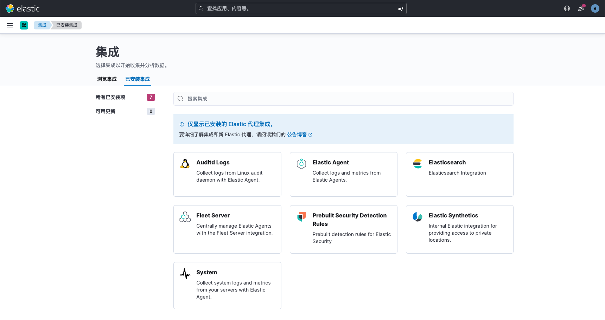The image size is (605, 320).
Task: Click the Prebuilt Security Detection Rules shield icon
Action: coord(301,217)
